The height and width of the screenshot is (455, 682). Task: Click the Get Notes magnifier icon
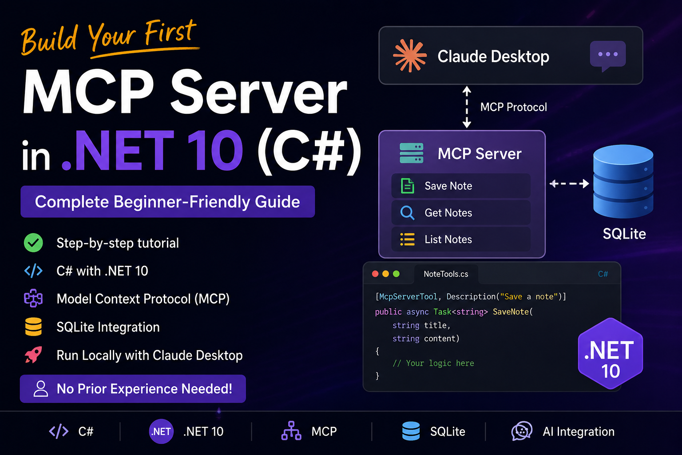click(407, 213)
